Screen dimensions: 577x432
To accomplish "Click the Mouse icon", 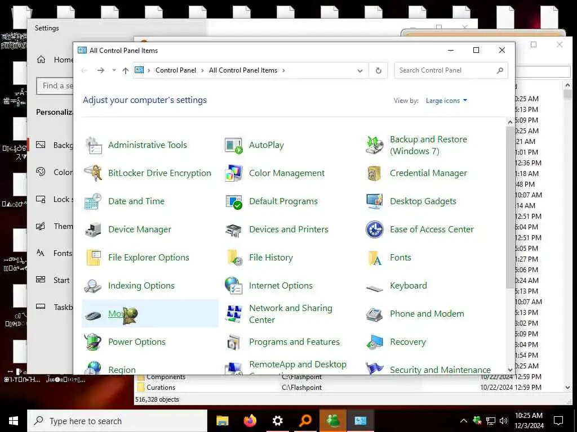I will pyautogui.click(x=93, y=315).
